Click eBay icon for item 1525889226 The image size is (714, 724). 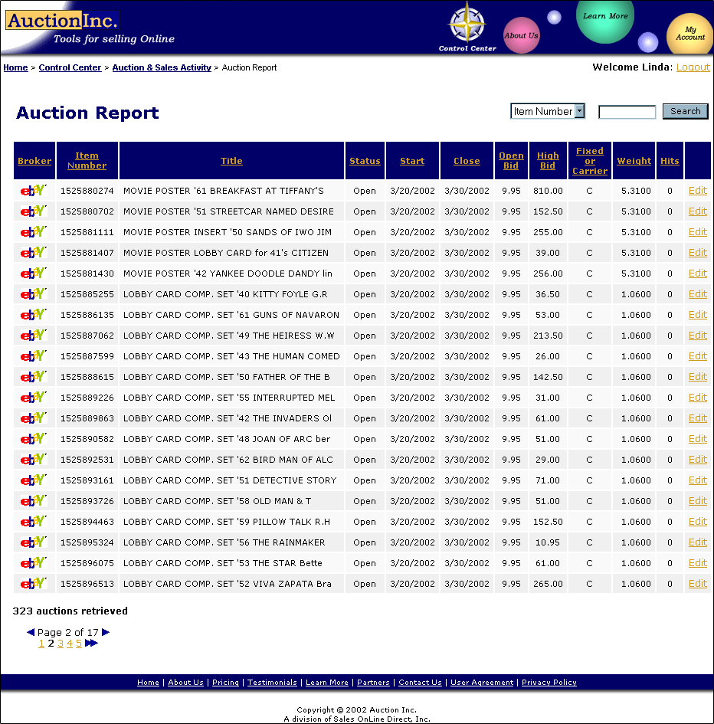34,397
